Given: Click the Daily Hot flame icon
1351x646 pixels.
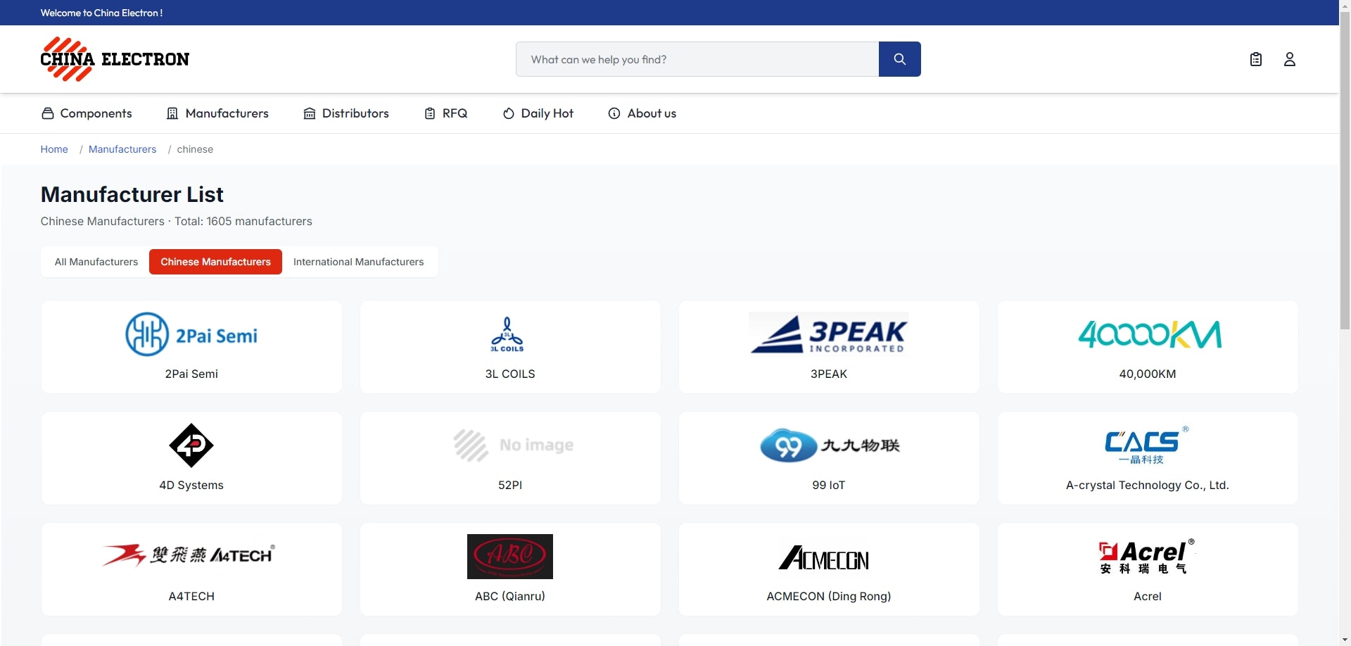Looking at the screenshot, I should 509,113.
